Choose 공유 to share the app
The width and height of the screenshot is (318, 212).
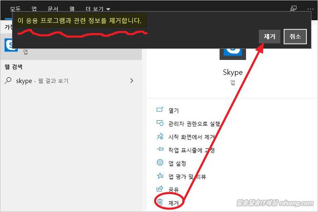(x=173, y=190)
